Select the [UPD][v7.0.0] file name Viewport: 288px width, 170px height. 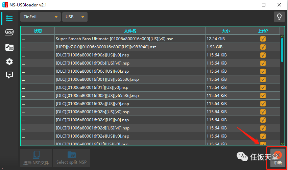pos(106,47)
